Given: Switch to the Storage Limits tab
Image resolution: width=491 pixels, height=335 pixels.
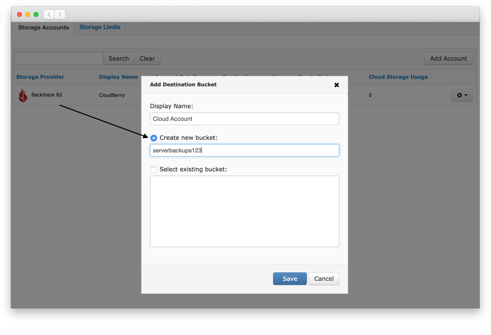Looking at the screenshot, I should coord(100,27).
